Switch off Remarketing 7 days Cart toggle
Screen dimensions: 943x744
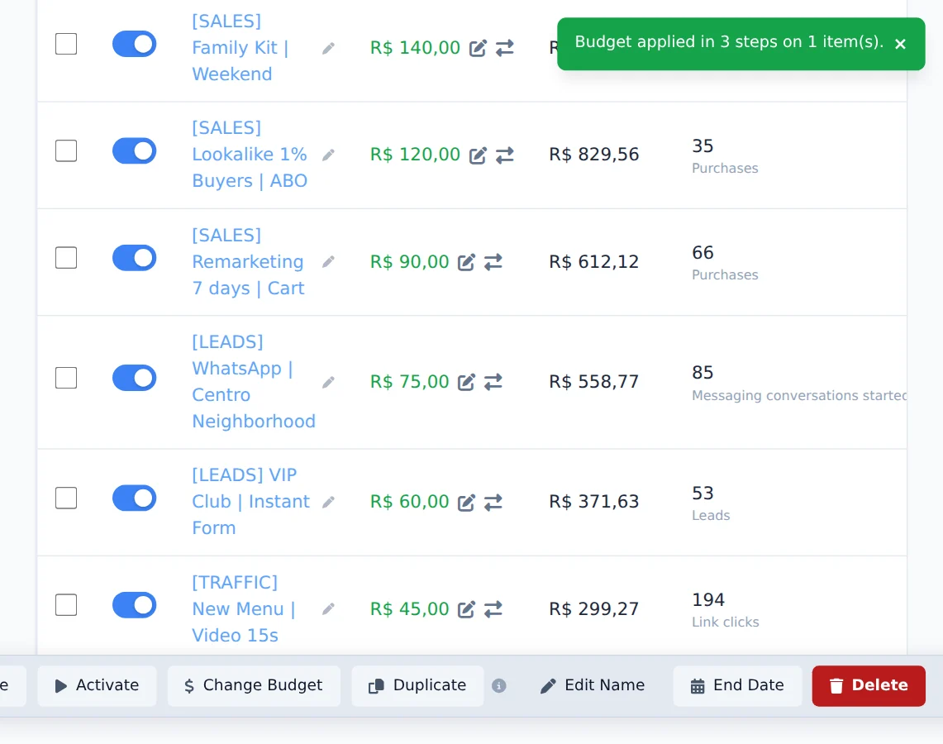click(134, 258)
